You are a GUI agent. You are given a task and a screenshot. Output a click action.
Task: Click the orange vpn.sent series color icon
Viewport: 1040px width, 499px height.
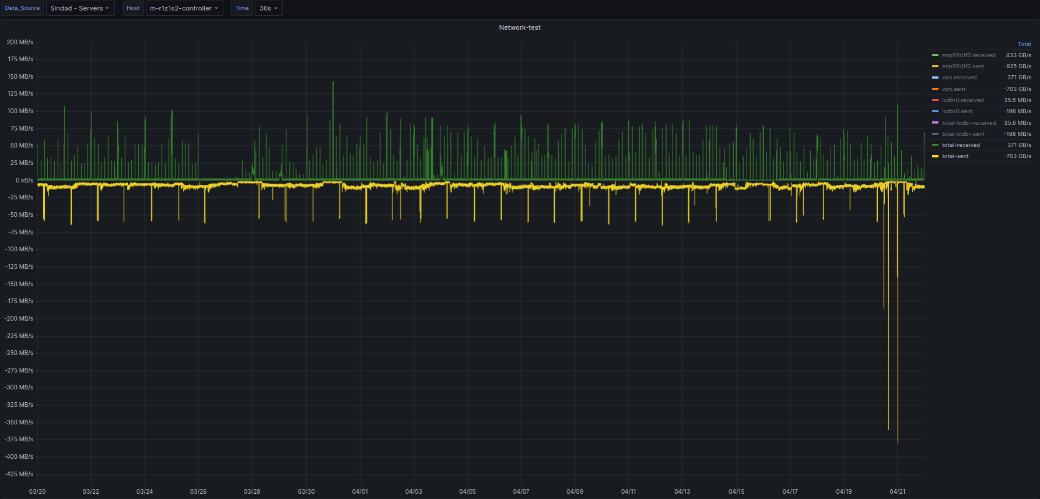coord(935,89)
